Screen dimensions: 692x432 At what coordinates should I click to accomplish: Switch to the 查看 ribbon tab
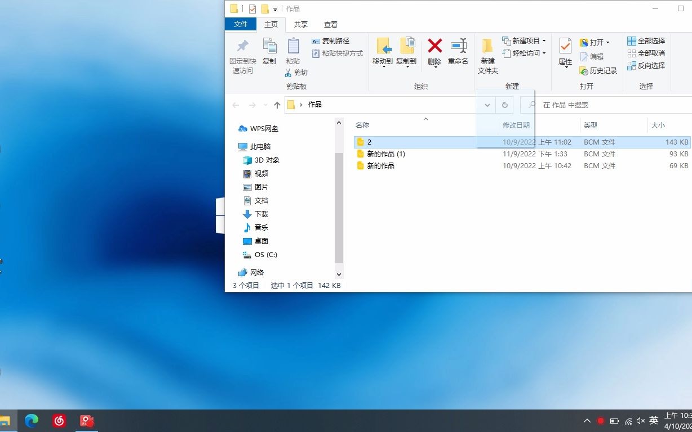[330, 24]
